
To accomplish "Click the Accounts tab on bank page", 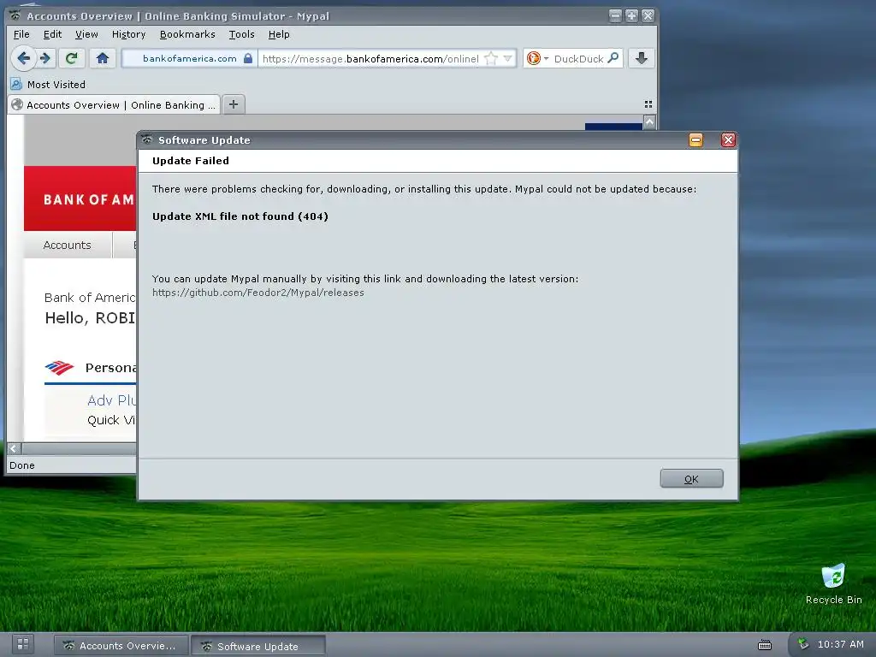I will 67,245.
